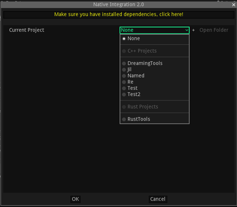Click the Current Project label
Screen dimensions: 237x207
click(x=27, y=30)
